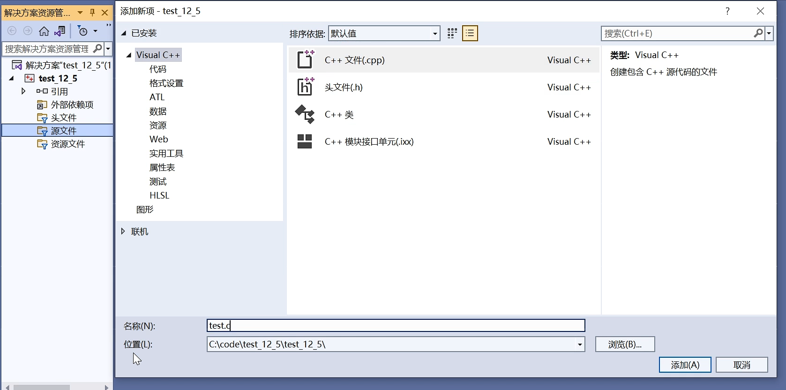
Task: Switch views icon in Solution Explorer toolbar
Action: point(60,31)
